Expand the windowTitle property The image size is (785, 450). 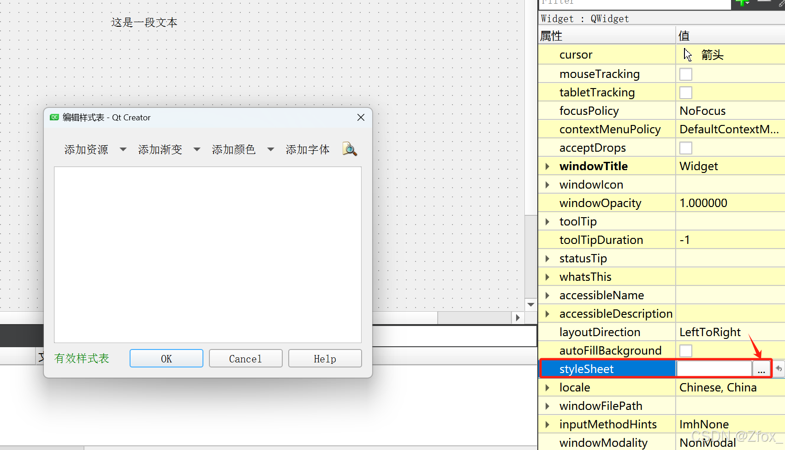point(547,166)
